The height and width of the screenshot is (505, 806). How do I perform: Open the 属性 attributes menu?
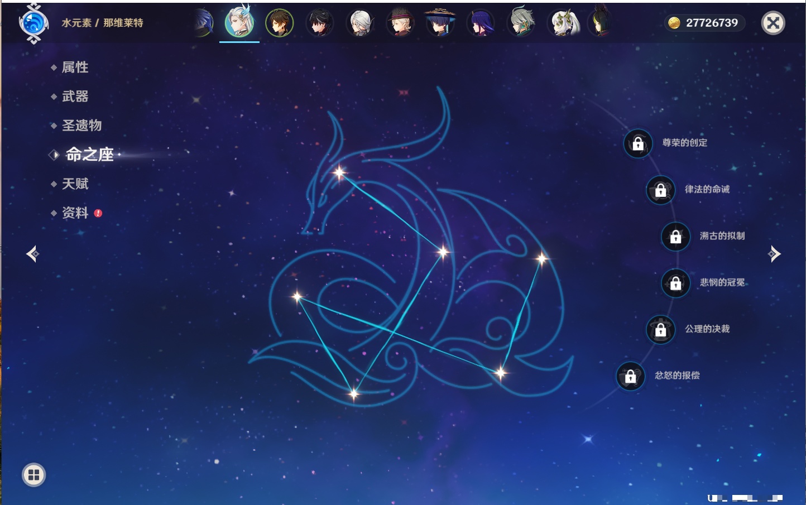point(75,68)
